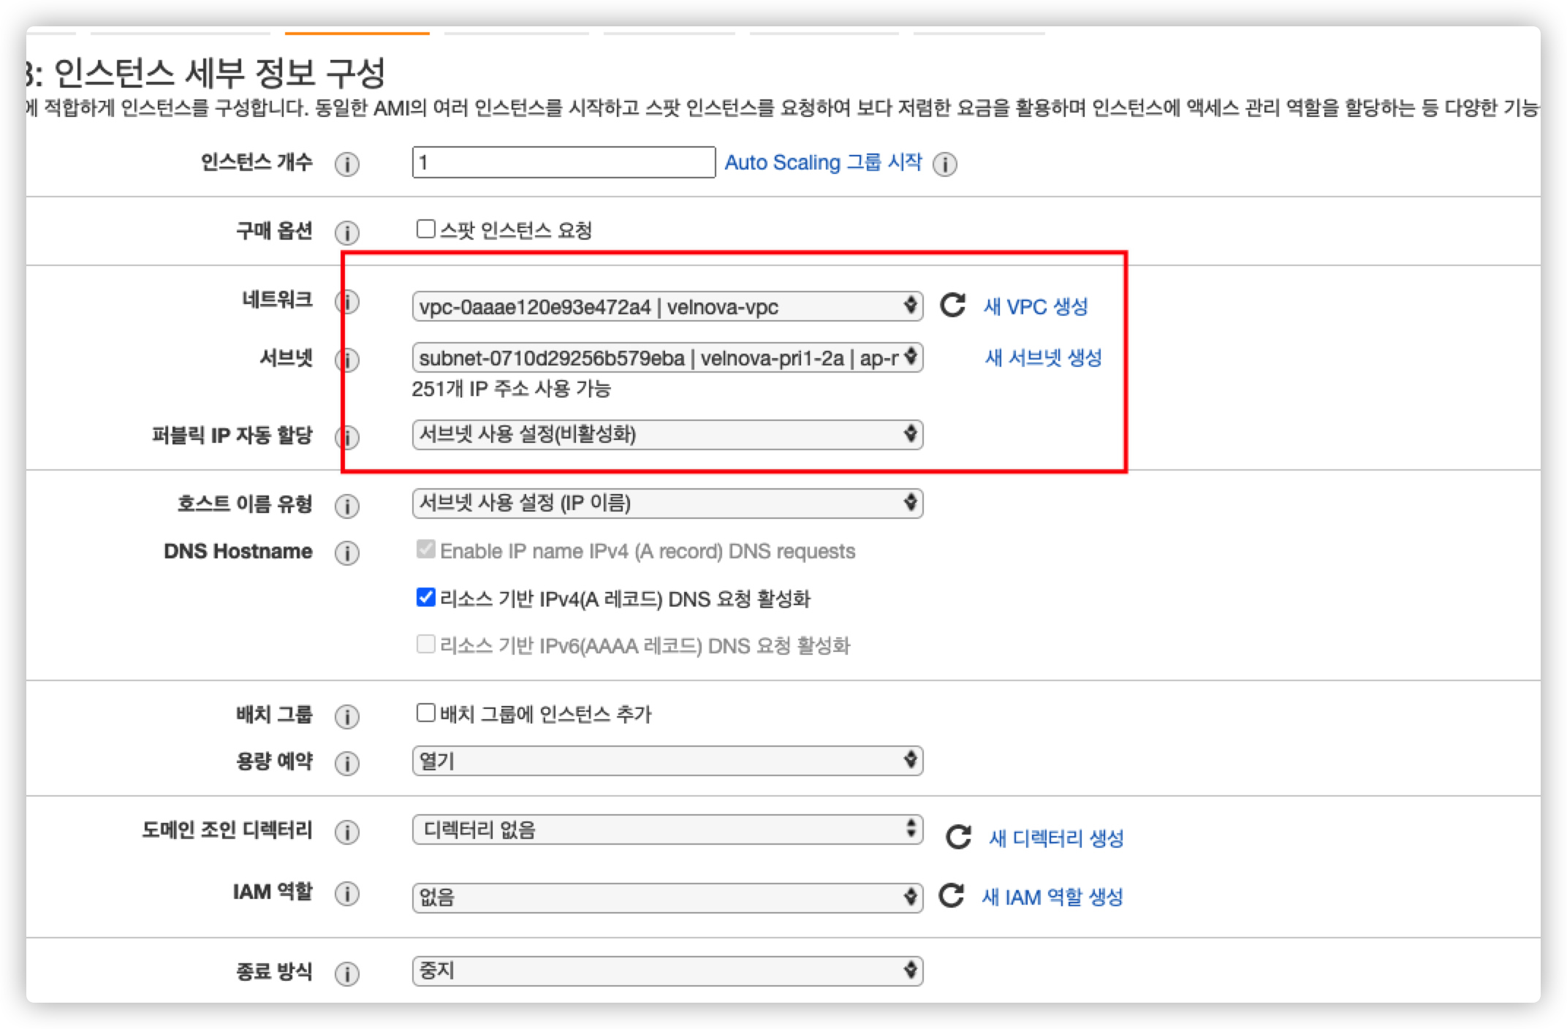Click the 인스턴스 개수 number field
The width and height of the screenshot is (1567, 1029).
click(x=563, y=162)
